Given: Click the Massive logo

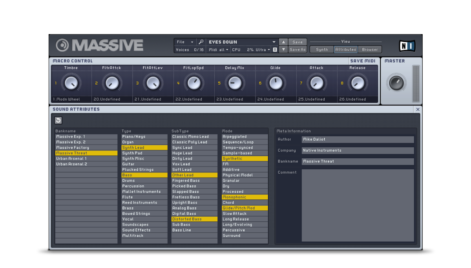Looking at the screenshot, I should coord(99,45).
